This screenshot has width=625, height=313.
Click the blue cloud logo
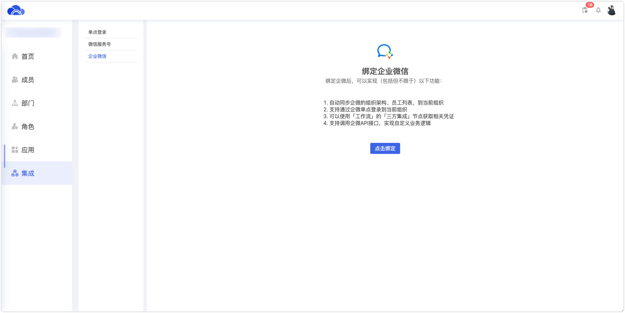[16, 10]
